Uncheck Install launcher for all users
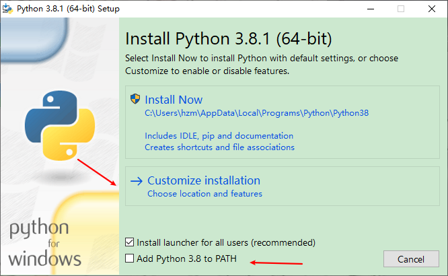 pos(129,242)
